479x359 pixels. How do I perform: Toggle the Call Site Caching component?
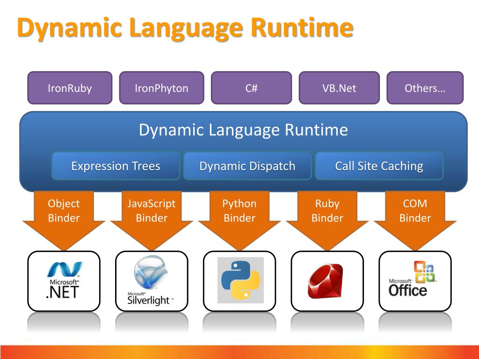[x=379, y=166]
